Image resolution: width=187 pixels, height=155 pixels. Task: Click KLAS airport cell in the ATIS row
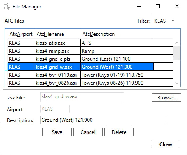[x=21, y=43]
